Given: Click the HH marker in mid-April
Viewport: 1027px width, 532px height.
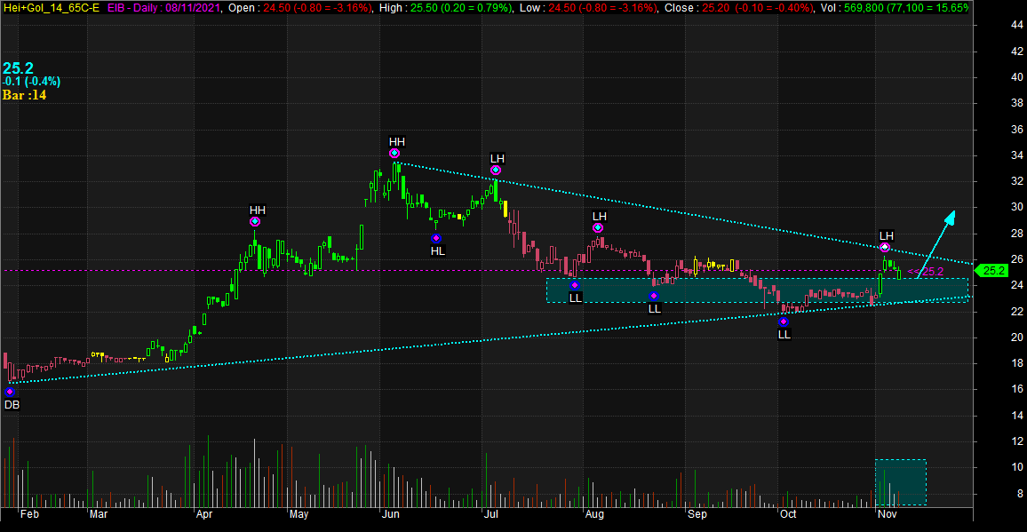Looking at the screenshot, I should click(x=255, y=221).
